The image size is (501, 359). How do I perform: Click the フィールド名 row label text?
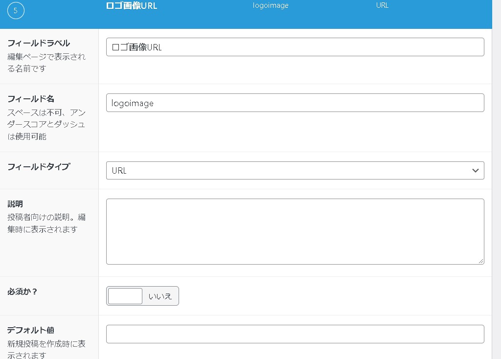pos(32,99)
